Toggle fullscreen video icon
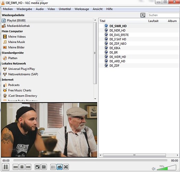 pos(37,167)
